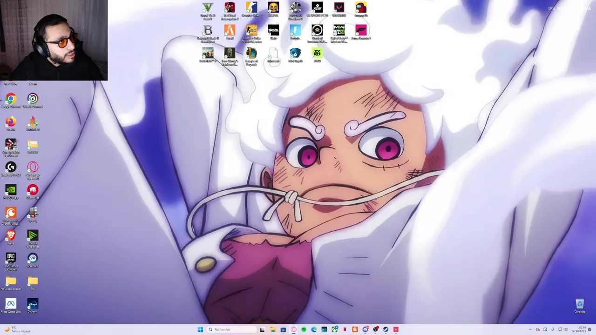Open the VALORANT desktop shortcut
The image size is (596, 335).
pos(339,9)
